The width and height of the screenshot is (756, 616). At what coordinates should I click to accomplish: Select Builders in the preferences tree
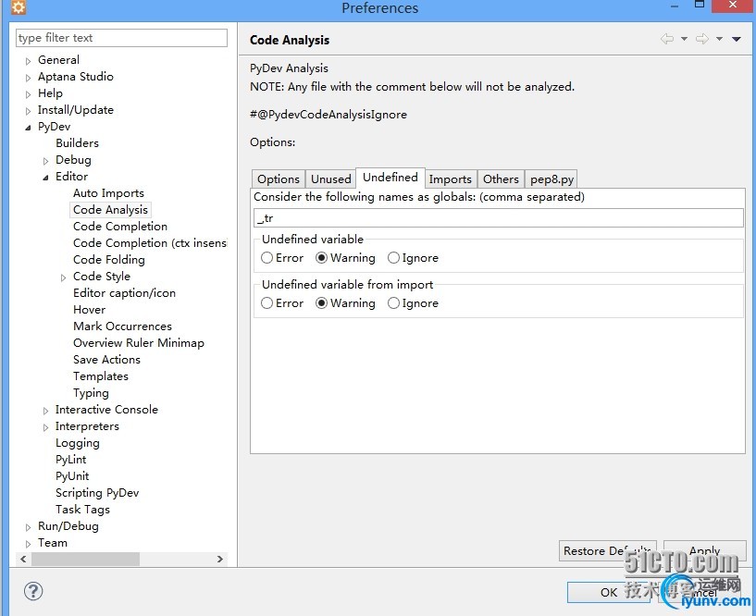click(77, 143)
